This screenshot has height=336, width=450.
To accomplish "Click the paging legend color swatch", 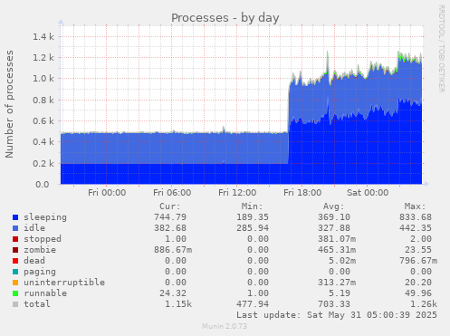I will 15,272.
